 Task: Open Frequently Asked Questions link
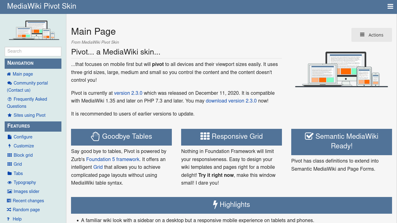pyautogui.click(x=27, y=103)
